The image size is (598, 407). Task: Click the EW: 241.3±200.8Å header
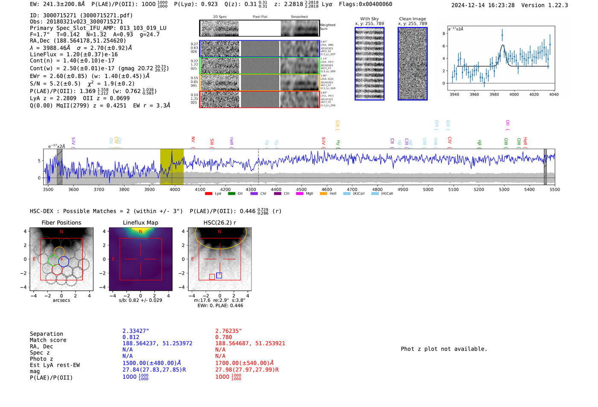point(58,4)
